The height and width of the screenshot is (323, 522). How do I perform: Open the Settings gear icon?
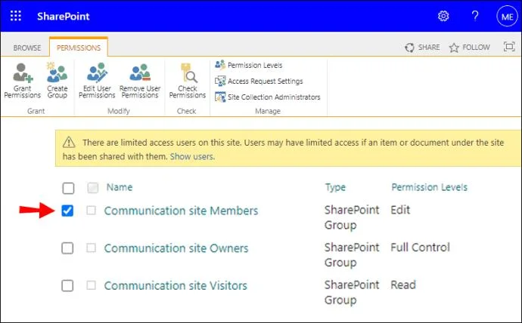click(443, 16)
